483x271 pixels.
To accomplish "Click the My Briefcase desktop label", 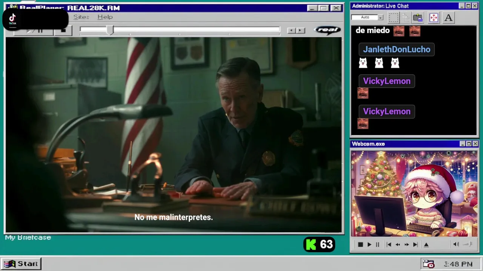I will [28, 238].
